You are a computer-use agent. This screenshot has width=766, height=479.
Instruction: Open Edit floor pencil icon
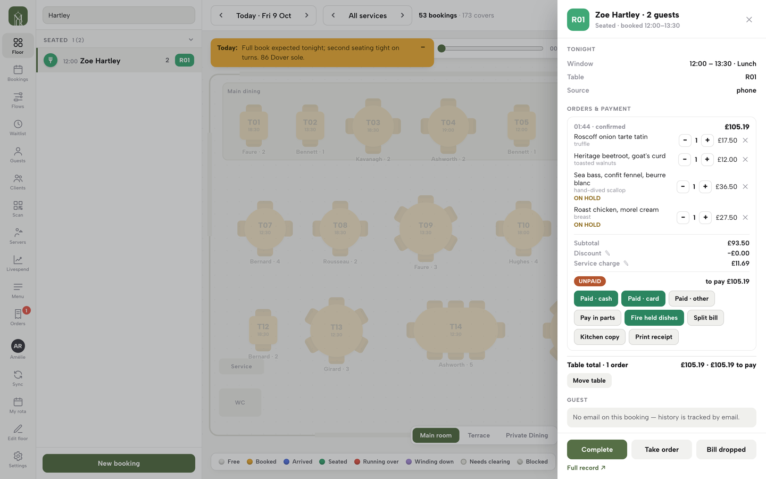[x=18, y=432]
